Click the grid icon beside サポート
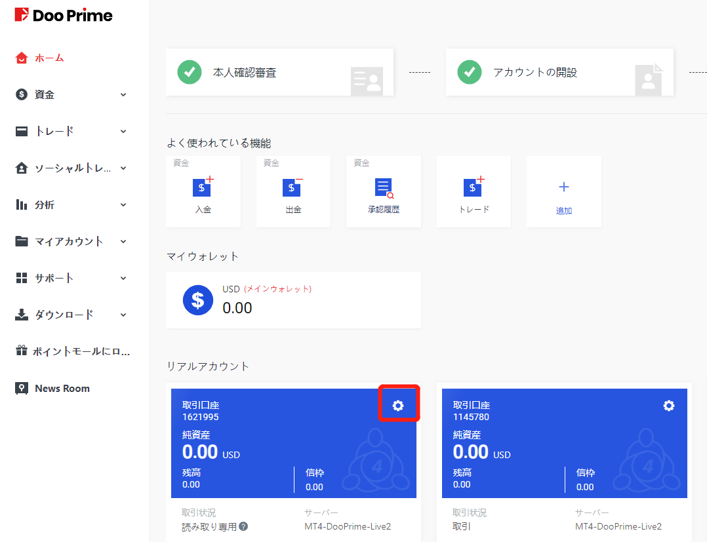 [x=21, y=278]
